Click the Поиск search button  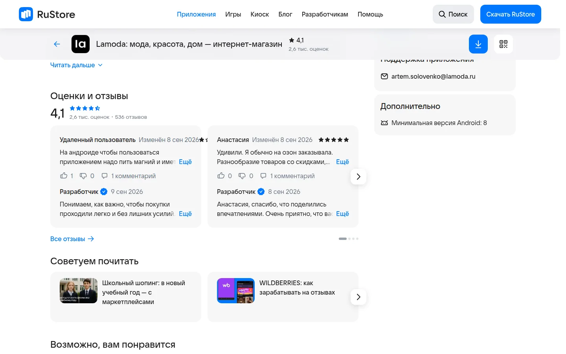tap(453, 14)
